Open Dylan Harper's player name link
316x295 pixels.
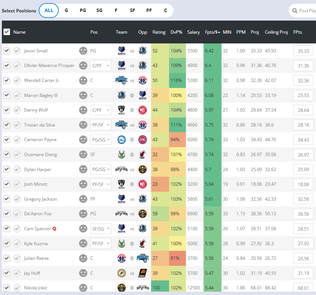click(37, 169)
